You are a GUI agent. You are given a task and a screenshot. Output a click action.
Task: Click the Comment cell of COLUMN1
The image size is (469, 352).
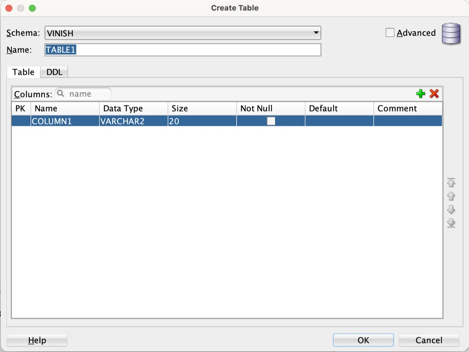pos(408,121)
